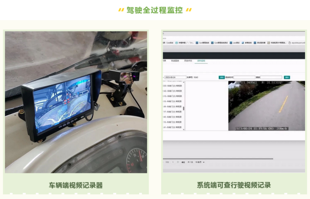
Task: Switch to the 历史状态 tab
Action: tap(188, 61)
